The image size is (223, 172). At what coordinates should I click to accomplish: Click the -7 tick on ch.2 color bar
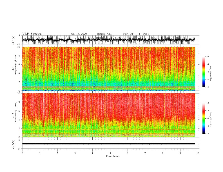(208, 133)
